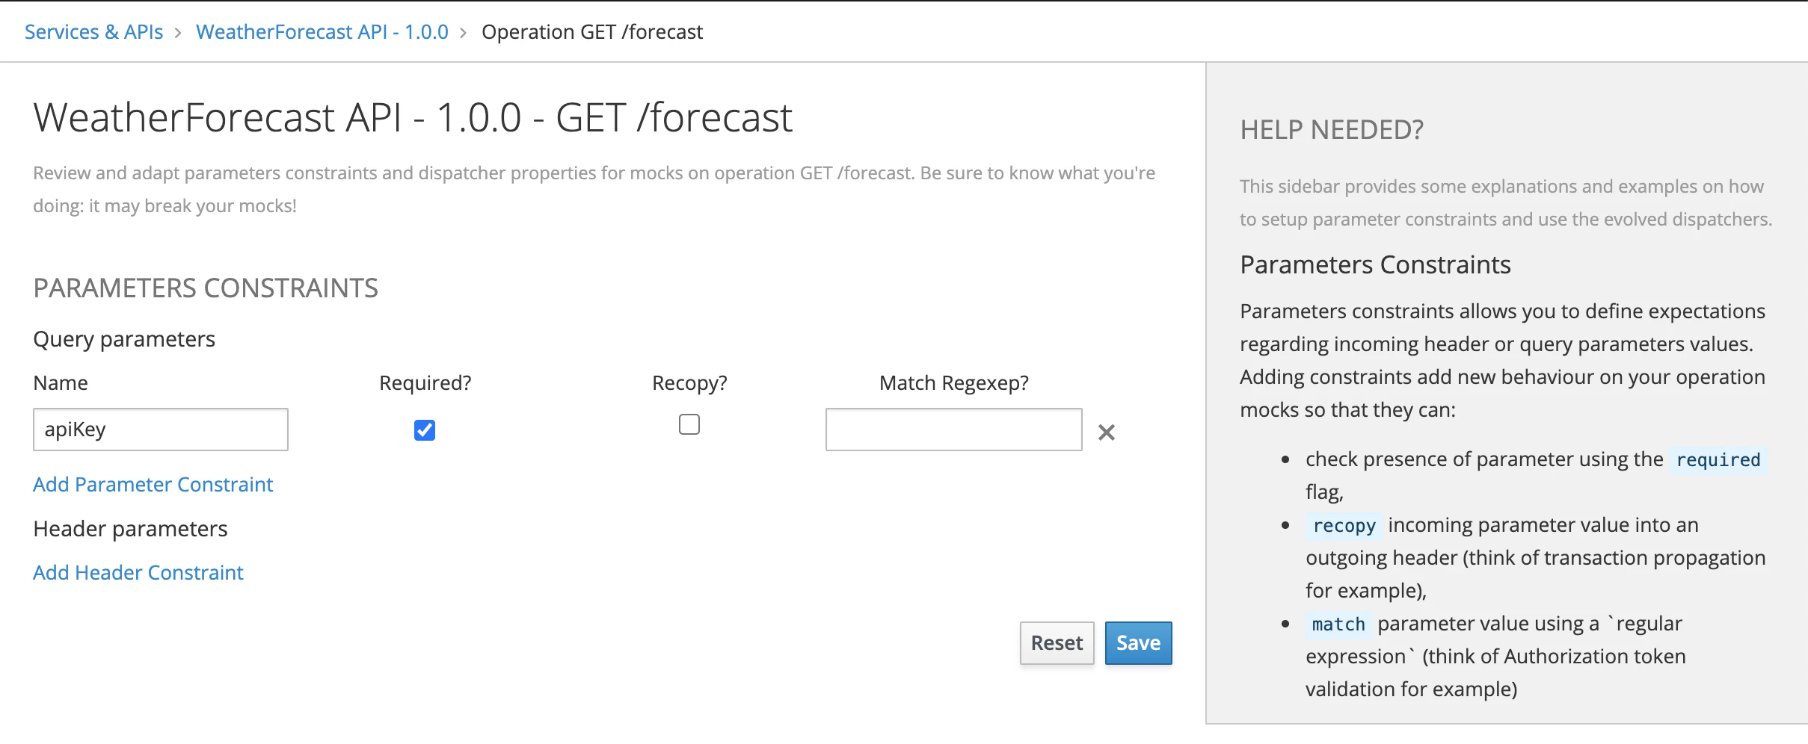This screenshot has height=744, width=1808.
Task: Enable the Recopy checkbox for apiKey
Action: [x=689, y=424]
